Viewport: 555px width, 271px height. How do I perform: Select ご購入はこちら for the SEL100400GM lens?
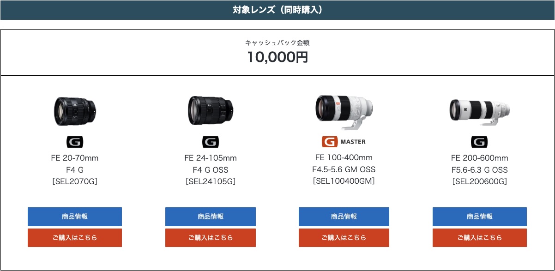point(344,238)
